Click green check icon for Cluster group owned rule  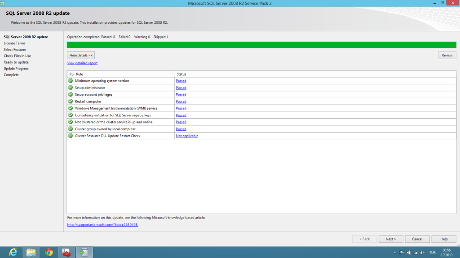71,129
